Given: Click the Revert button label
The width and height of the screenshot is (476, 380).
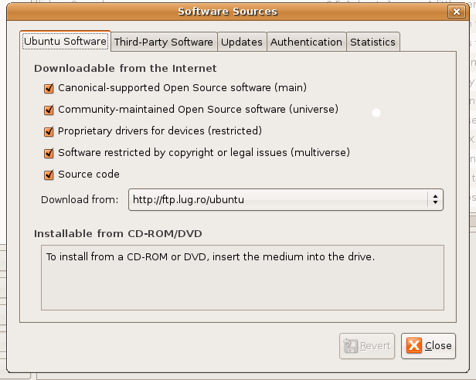Looking at the screenshot, I should point(375,346).
